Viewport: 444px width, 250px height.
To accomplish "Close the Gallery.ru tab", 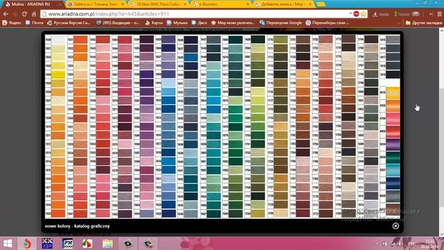I will [x=123, y=4].
